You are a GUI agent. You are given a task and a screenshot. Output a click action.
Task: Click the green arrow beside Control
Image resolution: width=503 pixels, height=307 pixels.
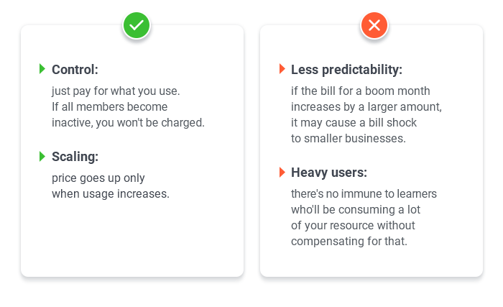click(x=42, y=69)
